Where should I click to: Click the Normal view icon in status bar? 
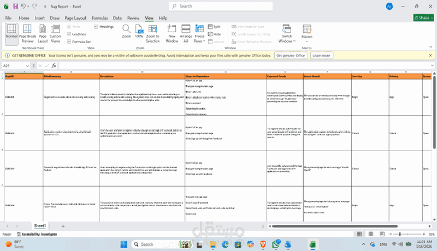pyautogui.click(x=359, y=234)
